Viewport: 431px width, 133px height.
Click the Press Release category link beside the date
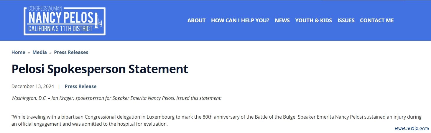80,86
